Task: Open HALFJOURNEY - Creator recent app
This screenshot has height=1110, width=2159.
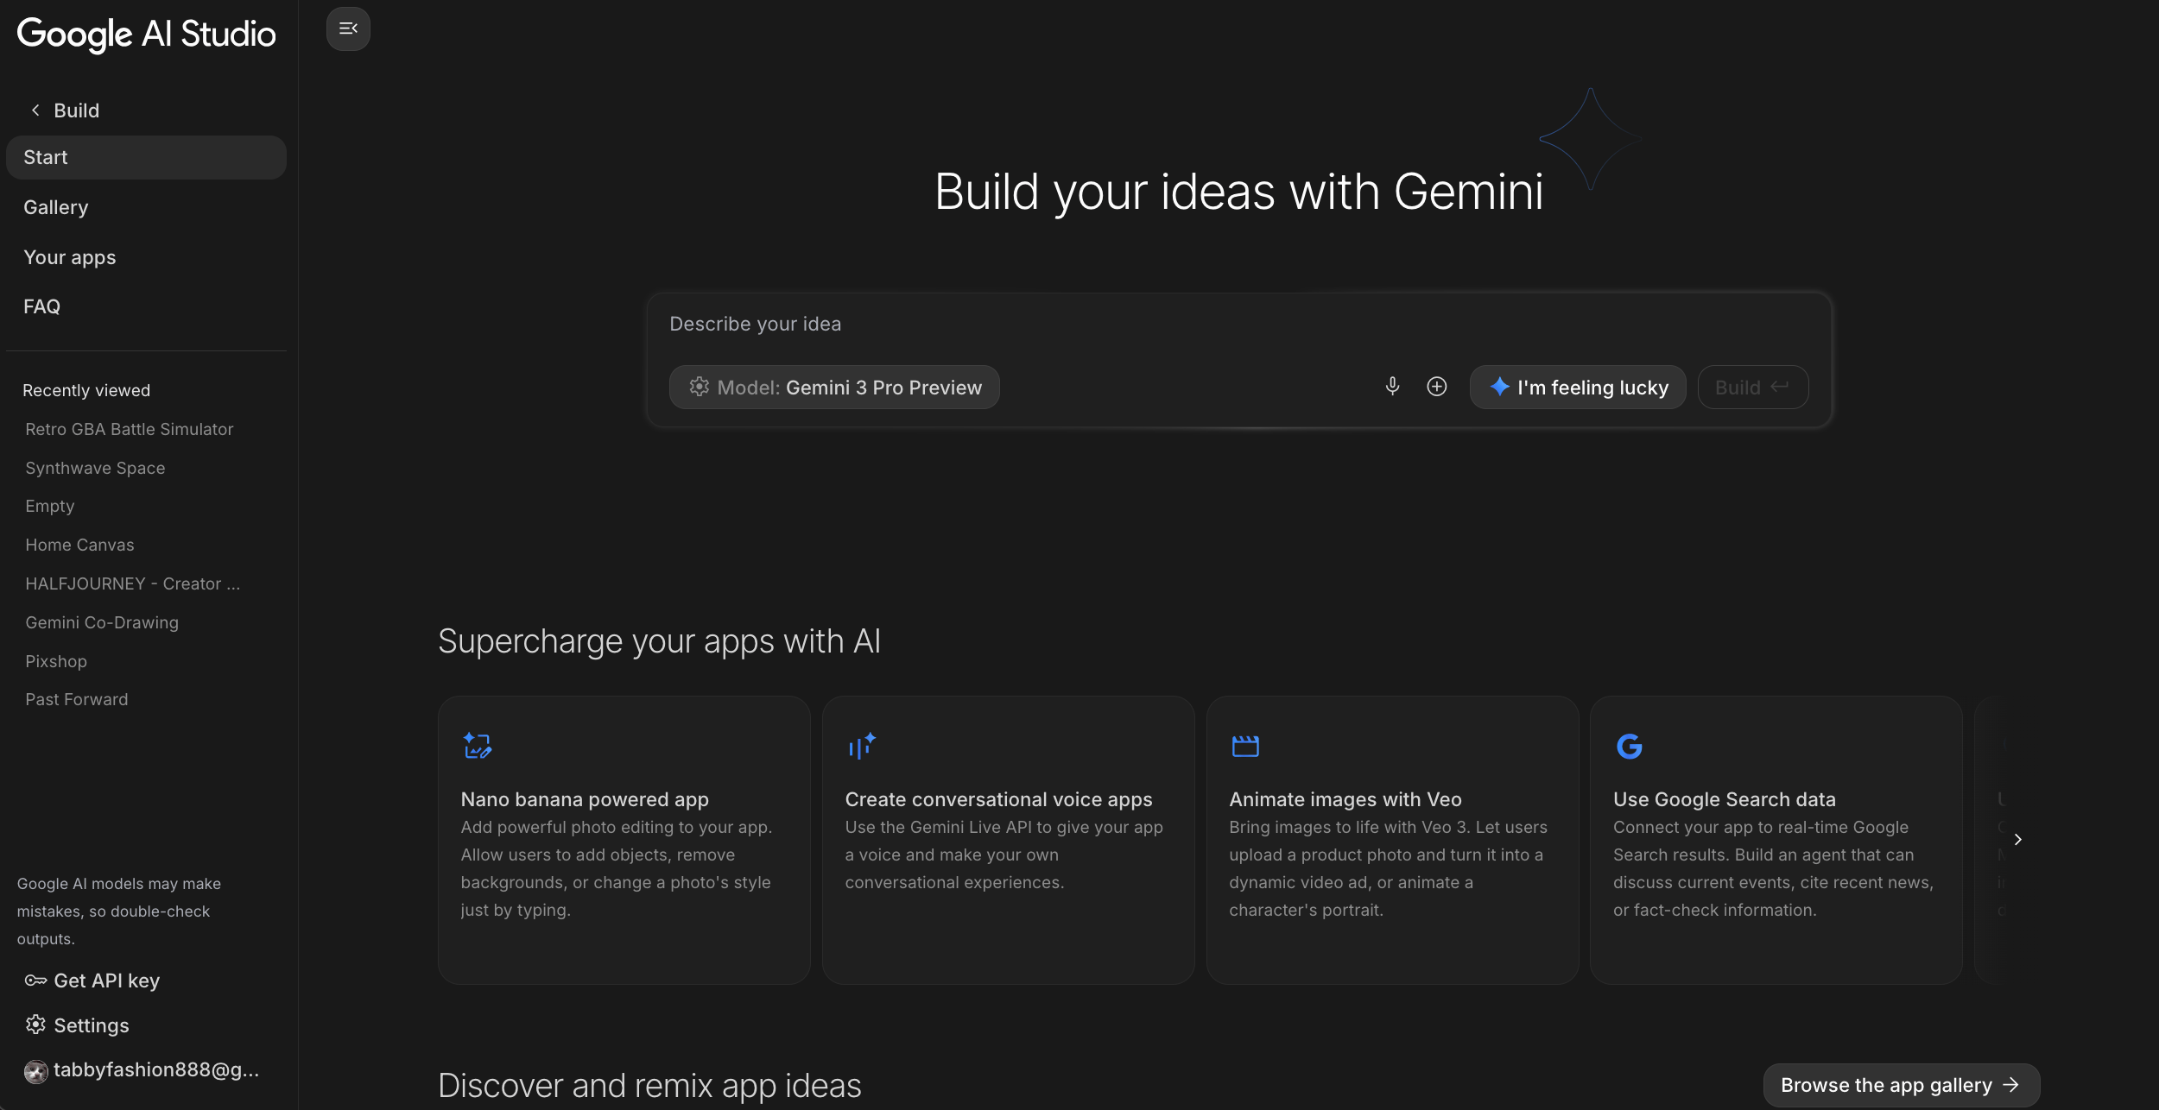Action: coord(133,583)
